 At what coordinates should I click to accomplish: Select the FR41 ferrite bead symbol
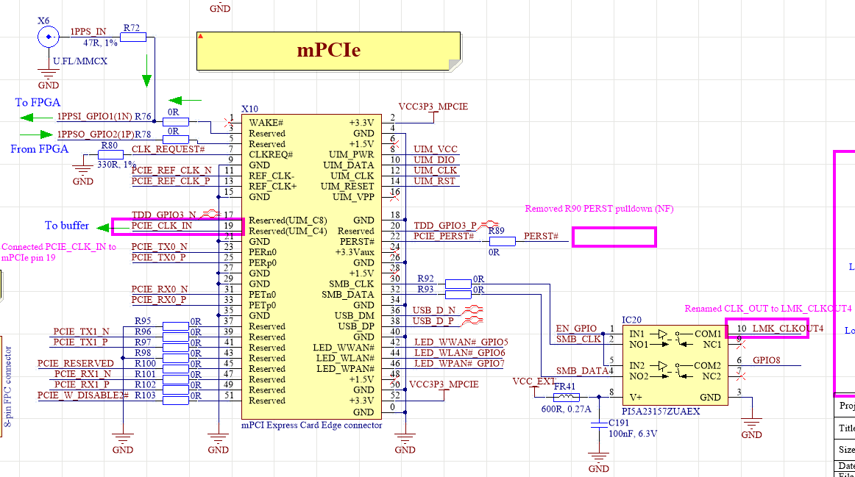[565, 397]
